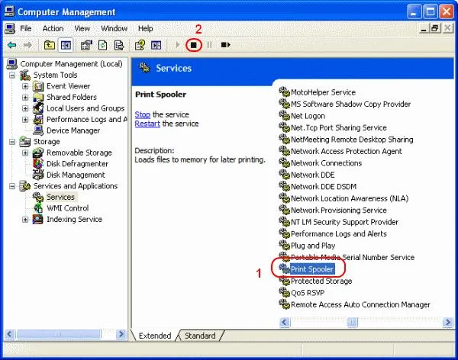Click the gear icon beside Plug and Play
The width and height of the screenshot is (458, 360).
click(284, 246)
